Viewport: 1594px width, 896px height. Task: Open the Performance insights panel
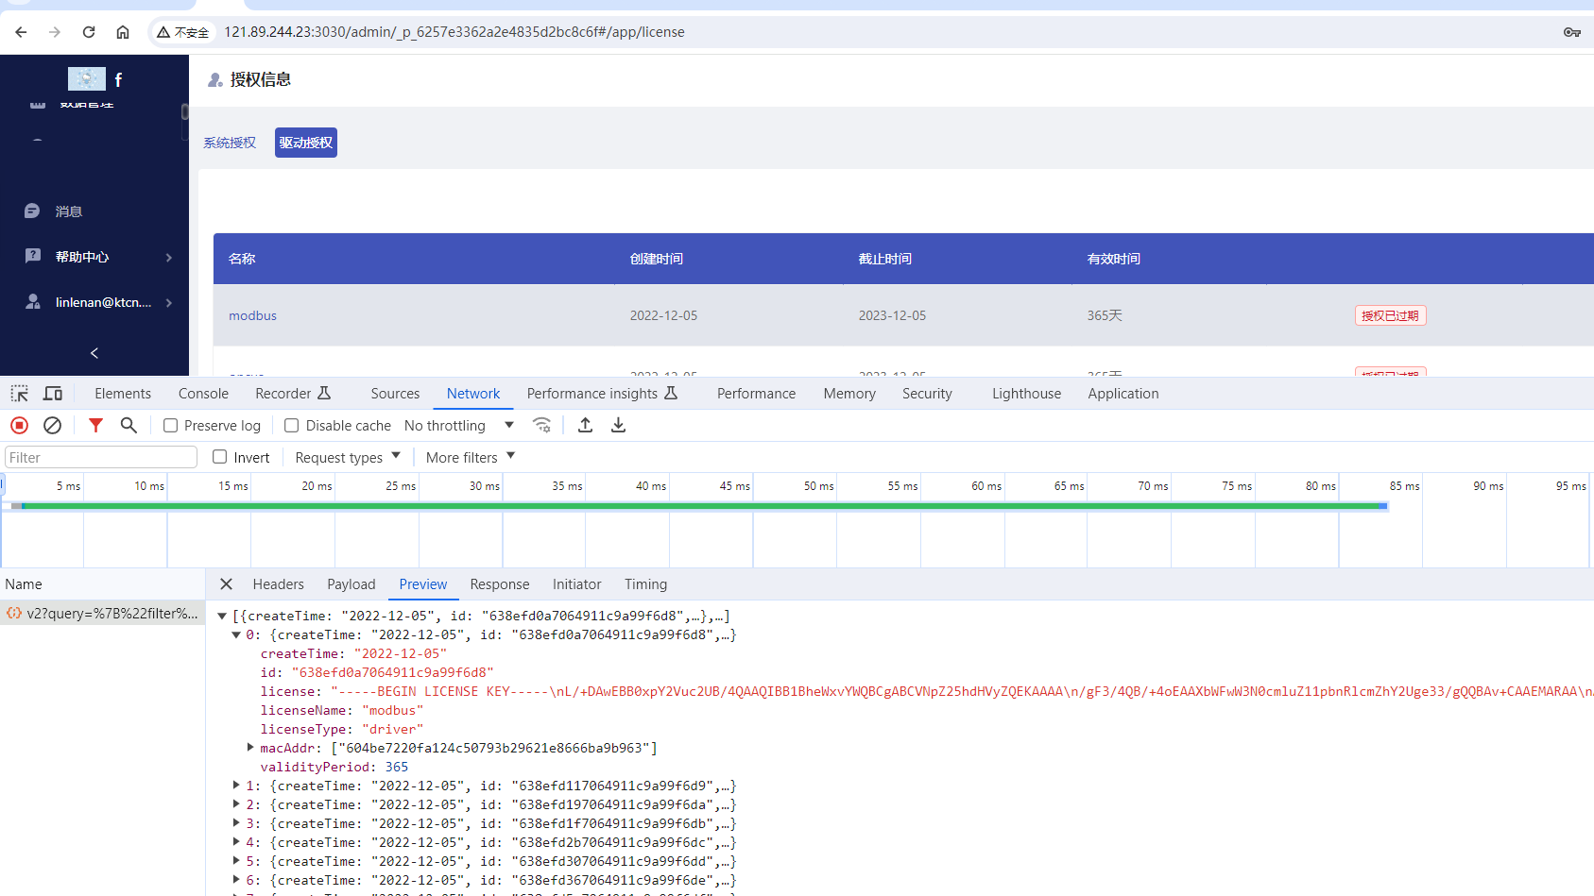coord(602,394)
